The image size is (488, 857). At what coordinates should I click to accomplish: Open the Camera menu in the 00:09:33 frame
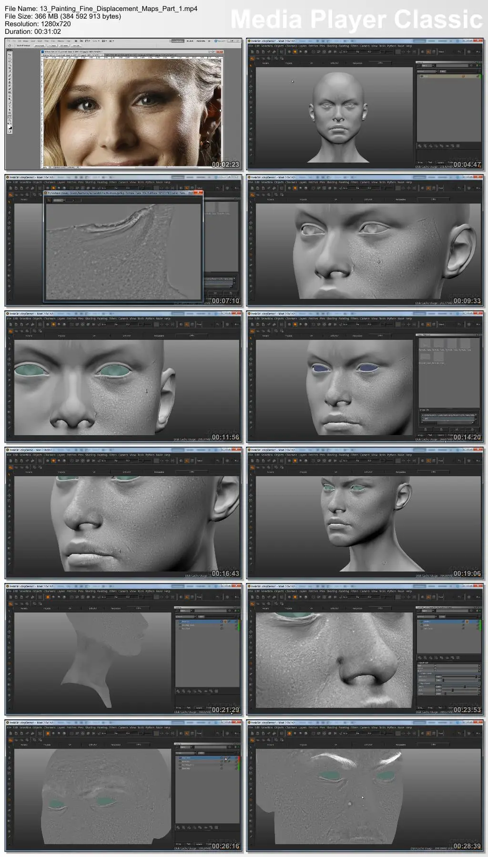365,182
